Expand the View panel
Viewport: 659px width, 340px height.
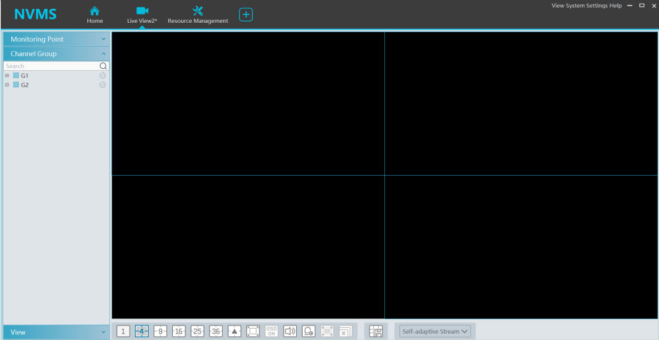click(x=56, y=332)
